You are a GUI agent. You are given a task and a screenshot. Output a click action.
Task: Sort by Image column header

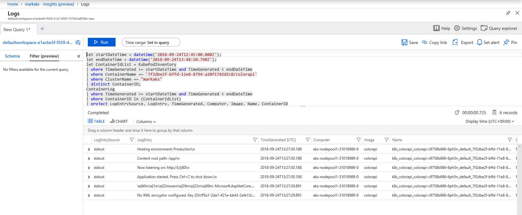(369, 140)
